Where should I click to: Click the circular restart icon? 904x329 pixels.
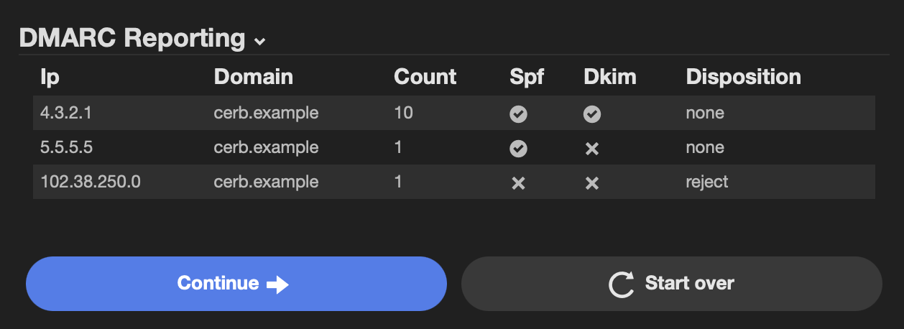pos(622,284)
